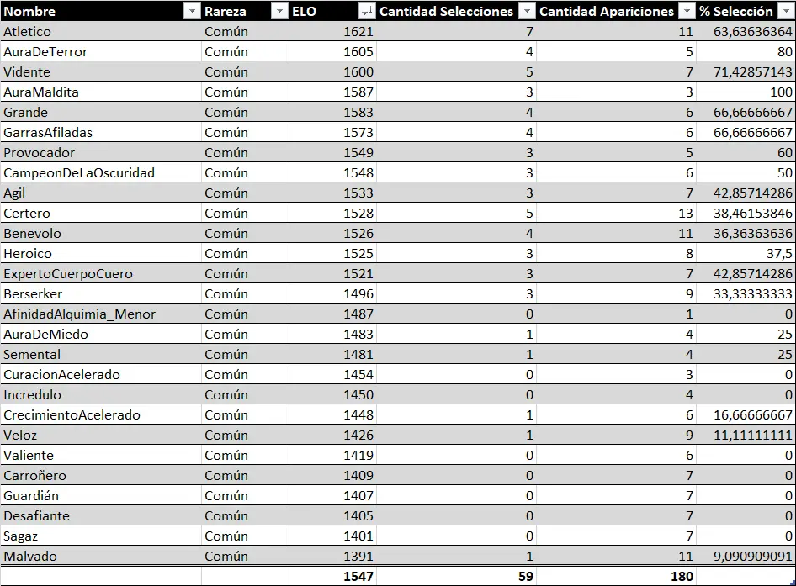Click the Rareza cell in Berserker row
The image size is (796, 586).
coord(244,294)
